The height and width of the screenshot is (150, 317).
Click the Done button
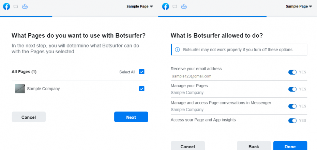(290, 146)
